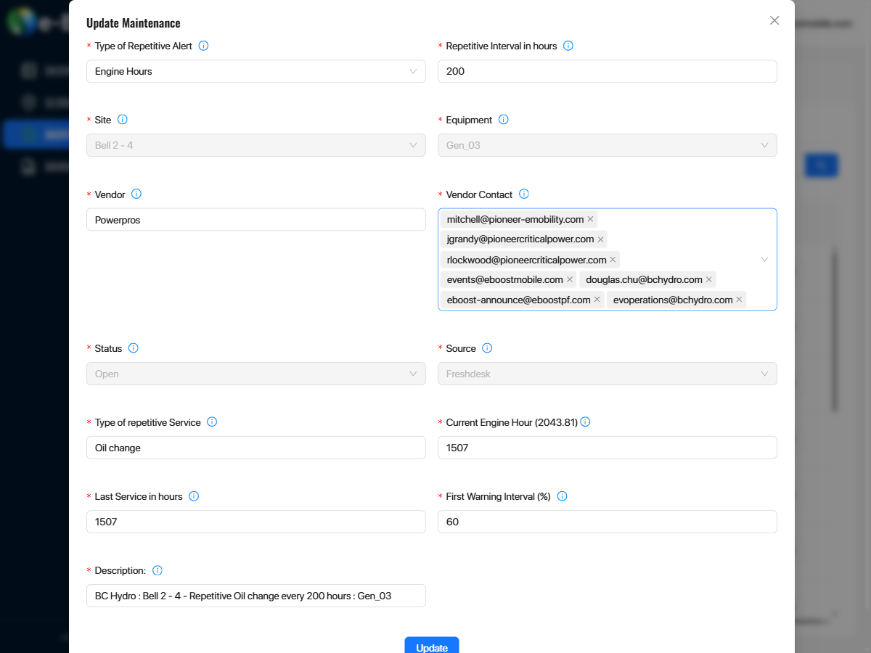Click the info icon beside Vendor

(x=136, y=194)
